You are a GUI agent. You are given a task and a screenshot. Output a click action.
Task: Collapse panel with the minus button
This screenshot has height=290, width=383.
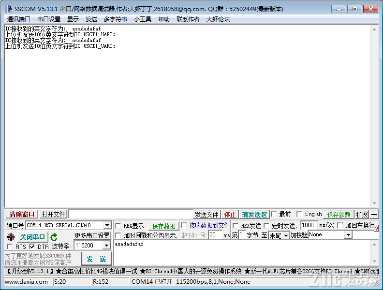(x=374, y=215)
